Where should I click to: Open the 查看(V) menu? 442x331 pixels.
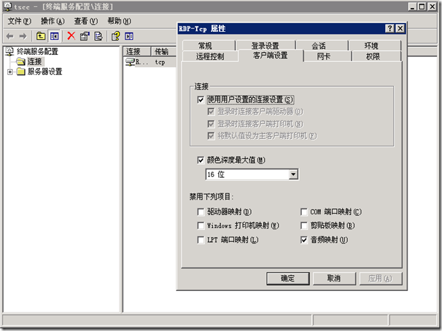click(85, 21)
